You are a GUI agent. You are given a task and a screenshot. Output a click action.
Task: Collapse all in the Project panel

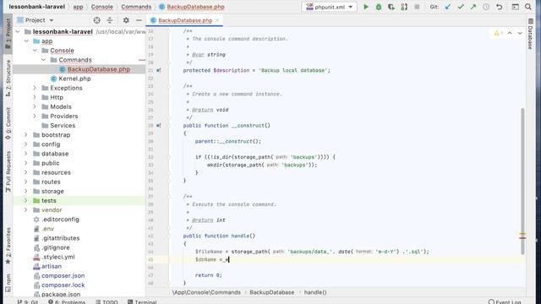pyautogui.click(x=110, y=20)
